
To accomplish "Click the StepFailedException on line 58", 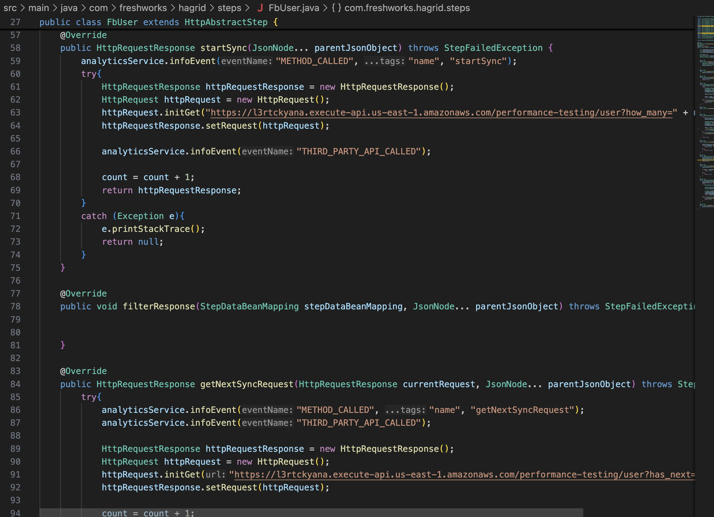I will (x=493, y=48).
